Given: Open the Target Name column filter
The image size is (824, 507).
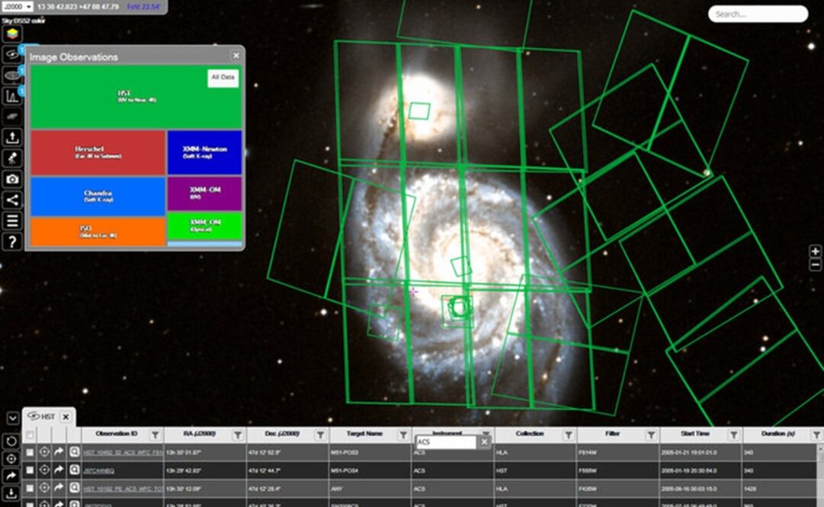Looking at the screenshot, I should click(x=403, y=435).
